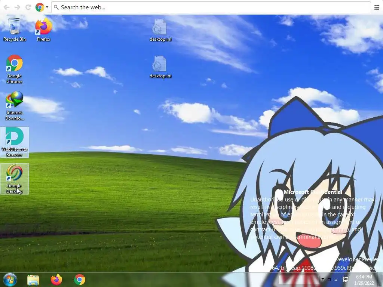Launch Firefox from the taskbar
The image size is (383, 287).
(56, 280)
